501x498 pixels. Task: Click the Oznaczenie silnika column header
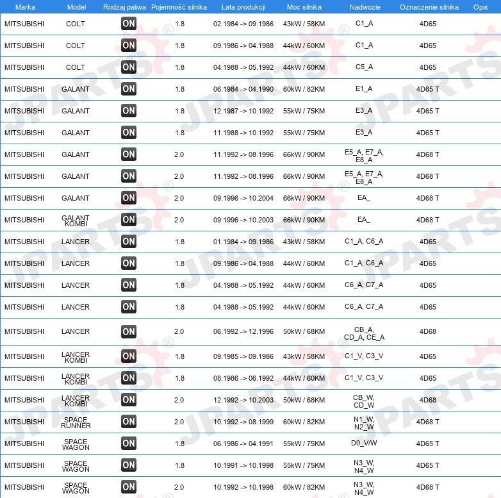click(429, 7)
